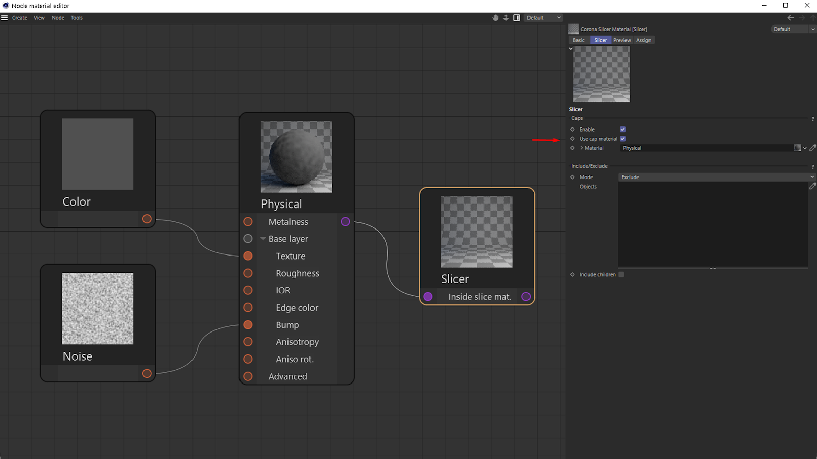Click the Color node grey swatch preview
This screenshot has width=817, height=459.
point(98,154)
